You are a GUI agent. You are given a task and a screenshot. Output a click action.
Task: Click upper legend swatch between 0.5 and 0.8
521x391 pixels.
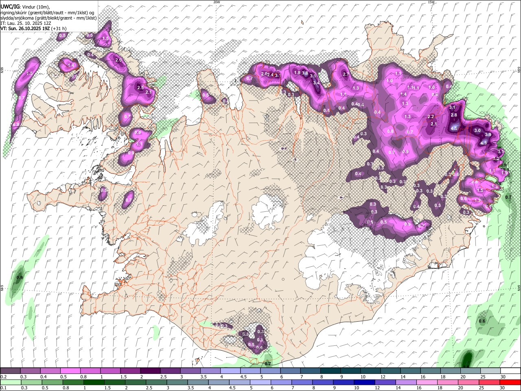(70, 371)
